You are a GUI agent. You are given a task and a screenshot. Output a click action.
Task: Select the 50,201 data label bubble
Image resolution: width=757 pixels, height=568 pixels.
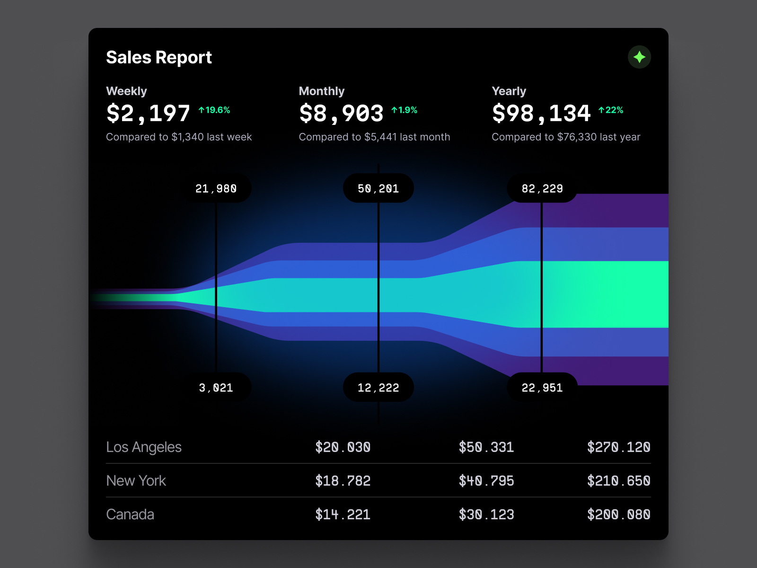(378, 188)
